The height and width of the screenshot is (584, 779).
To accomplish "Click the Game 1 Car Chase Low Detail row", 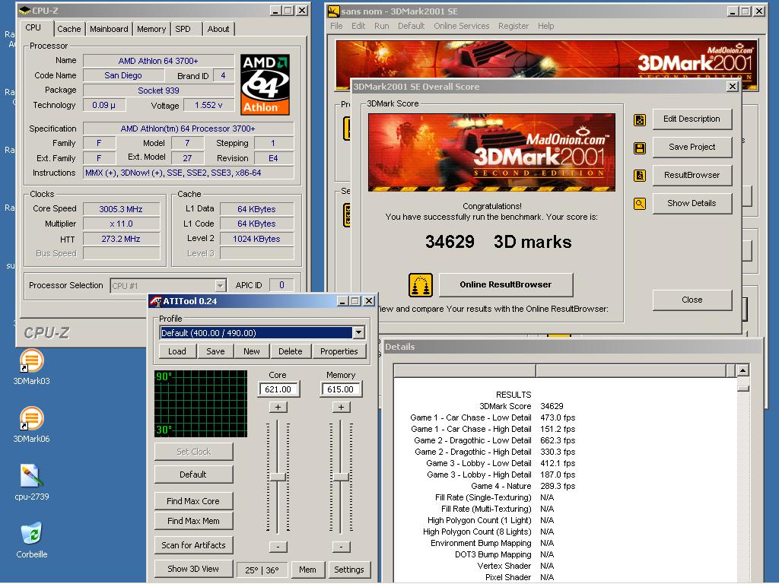I will (x=493, y=417).
